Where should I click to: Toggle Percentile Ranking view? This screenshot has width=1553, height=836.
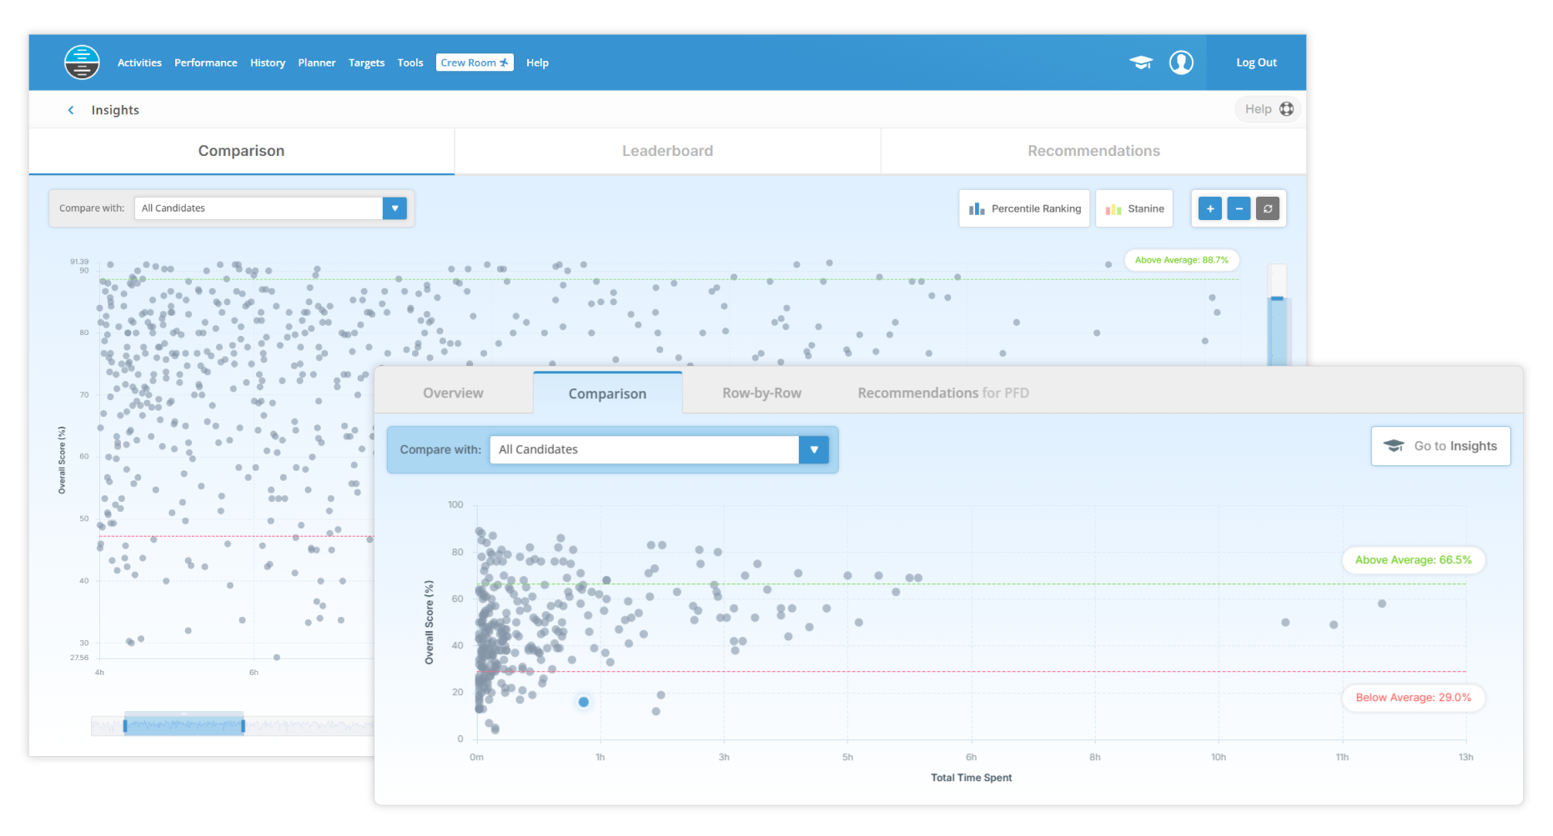[1025, 208]
